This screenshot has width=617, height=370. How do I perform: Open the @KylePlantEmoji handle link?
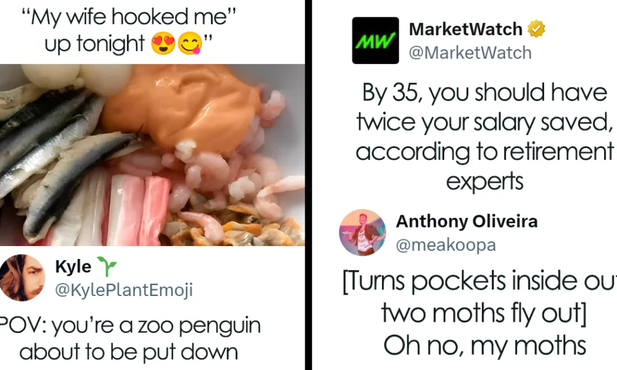coord(124,290)
